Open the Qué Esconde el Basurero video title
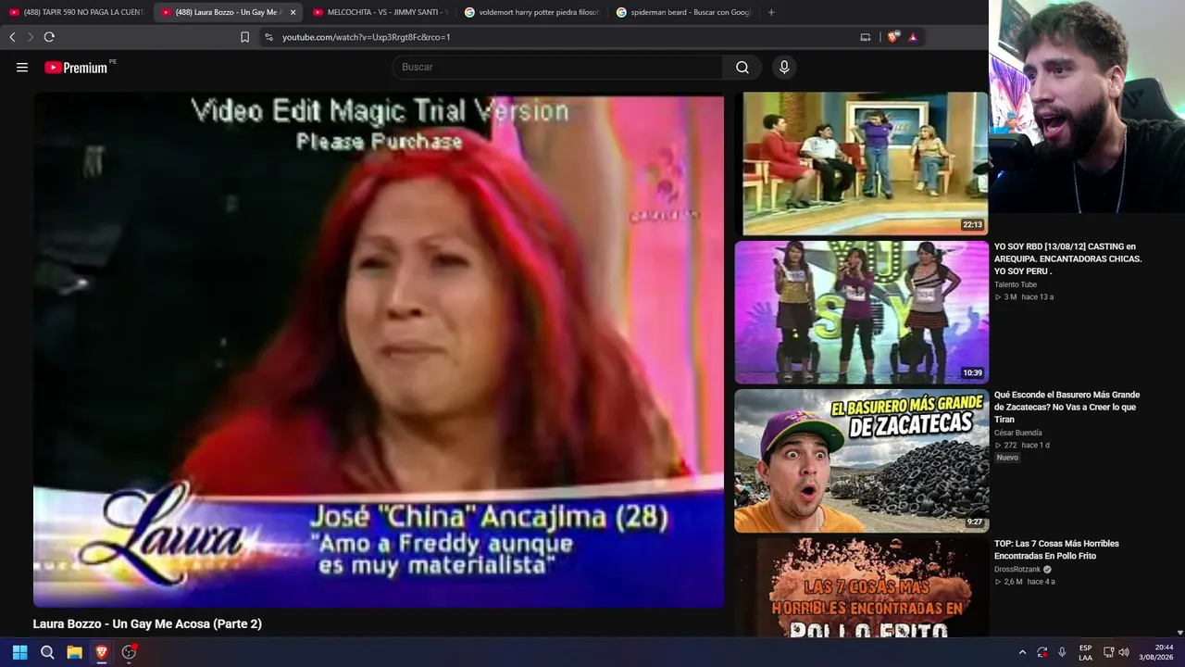 (x=1067, y=407)
